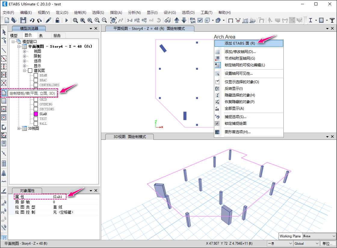Click the lock/unlock model padlock icon
Image resolution: width=337 pixels, height=248 pixels.
coord(57,20)
